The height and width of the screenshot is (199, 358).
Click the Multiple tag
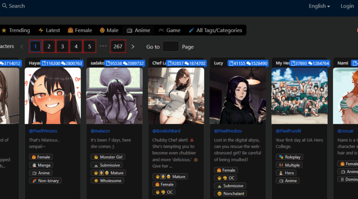(x=289, y=165)
